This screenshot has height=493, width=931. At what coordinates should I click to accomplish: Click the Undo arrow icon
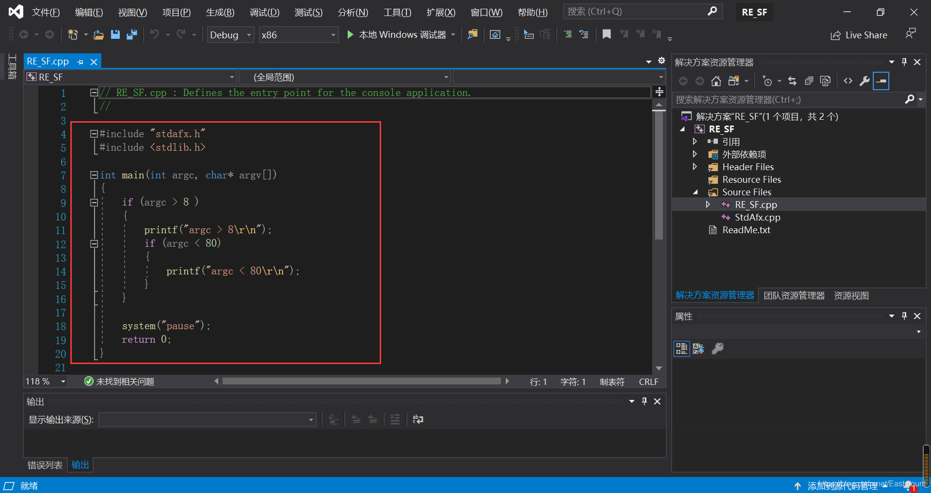(x=155, y=34)
